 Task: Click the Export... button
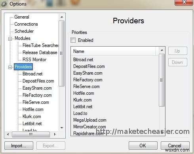pyautogui.click(x=51, y=146)
